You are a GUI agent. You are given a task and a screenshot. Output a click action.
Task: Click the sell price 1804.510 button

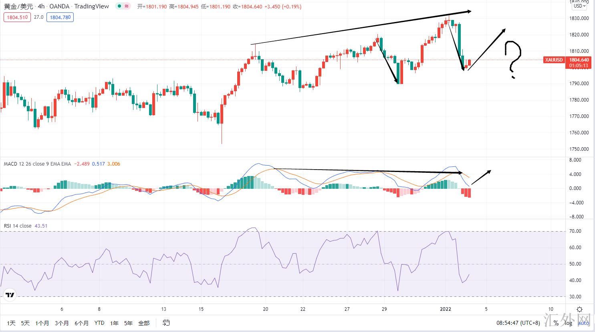click(17, 17)
